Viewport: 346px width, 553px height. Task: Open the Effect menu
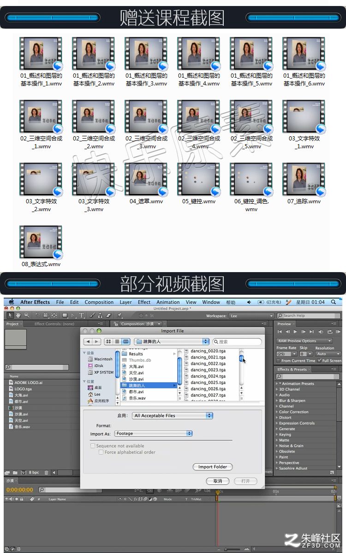pyautogui.click(x=144, y=302)
